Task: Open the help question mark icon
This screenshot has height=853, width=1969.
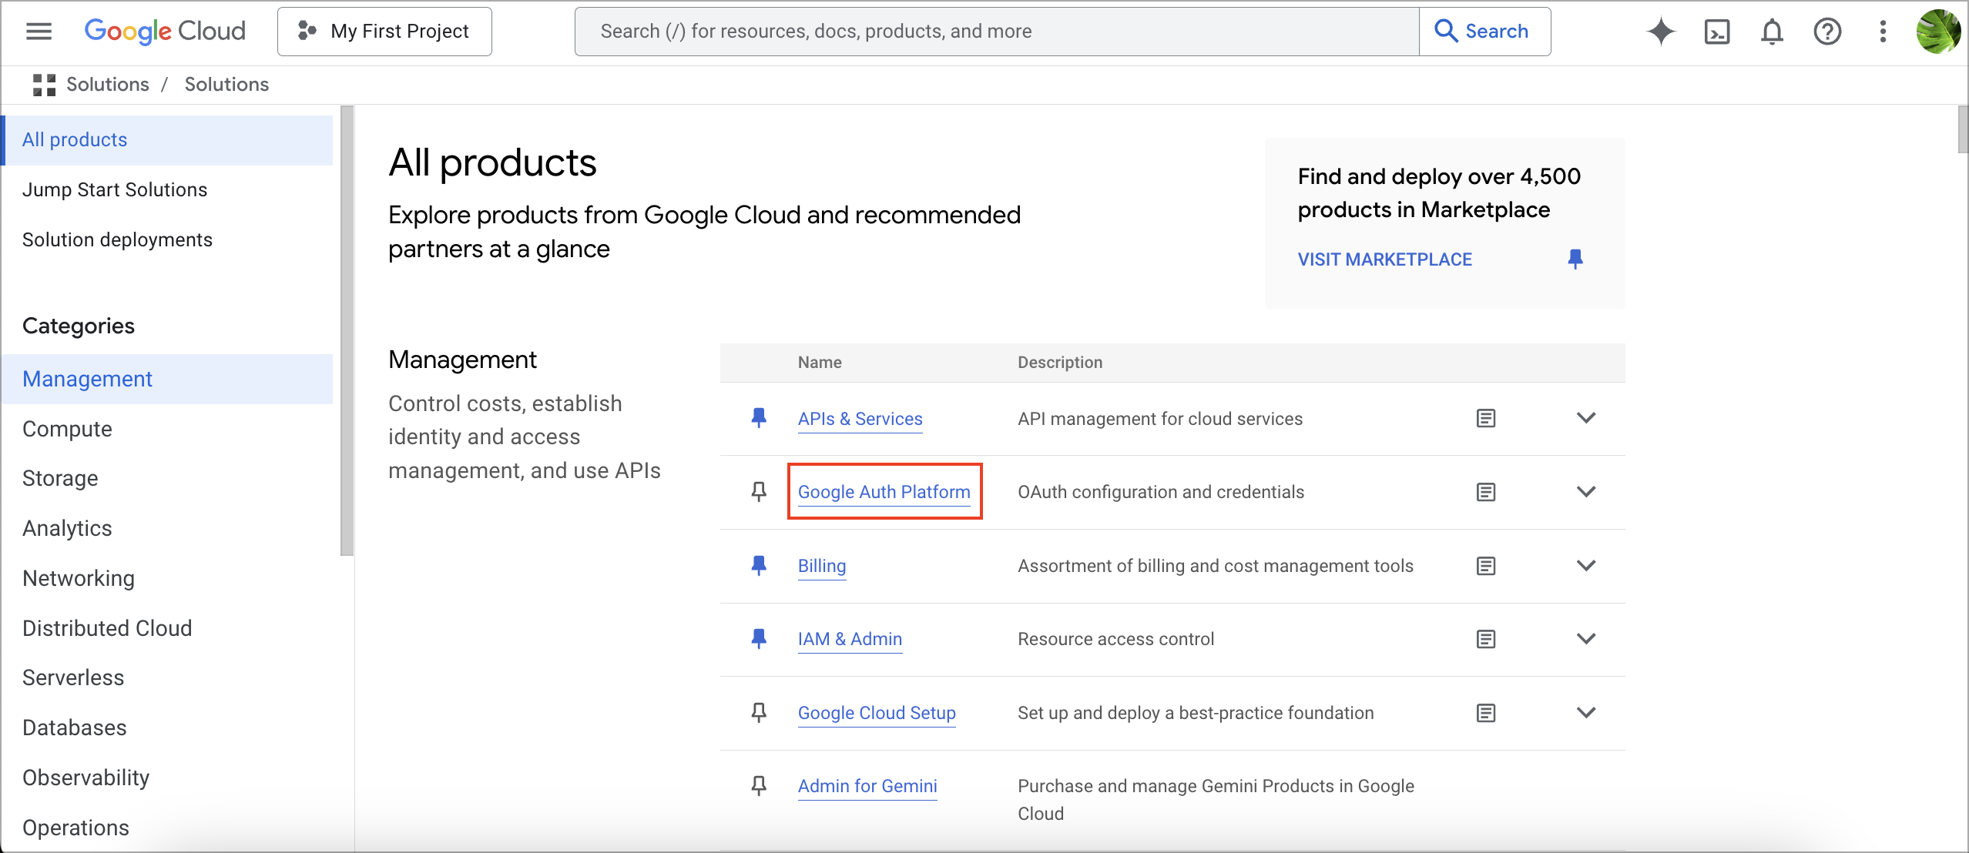Action: pos(1827,32)
